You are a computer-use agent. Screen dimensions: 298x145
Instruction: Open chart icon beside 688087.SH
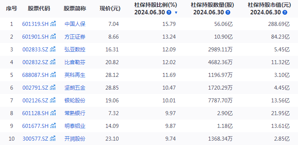(53, 74)
